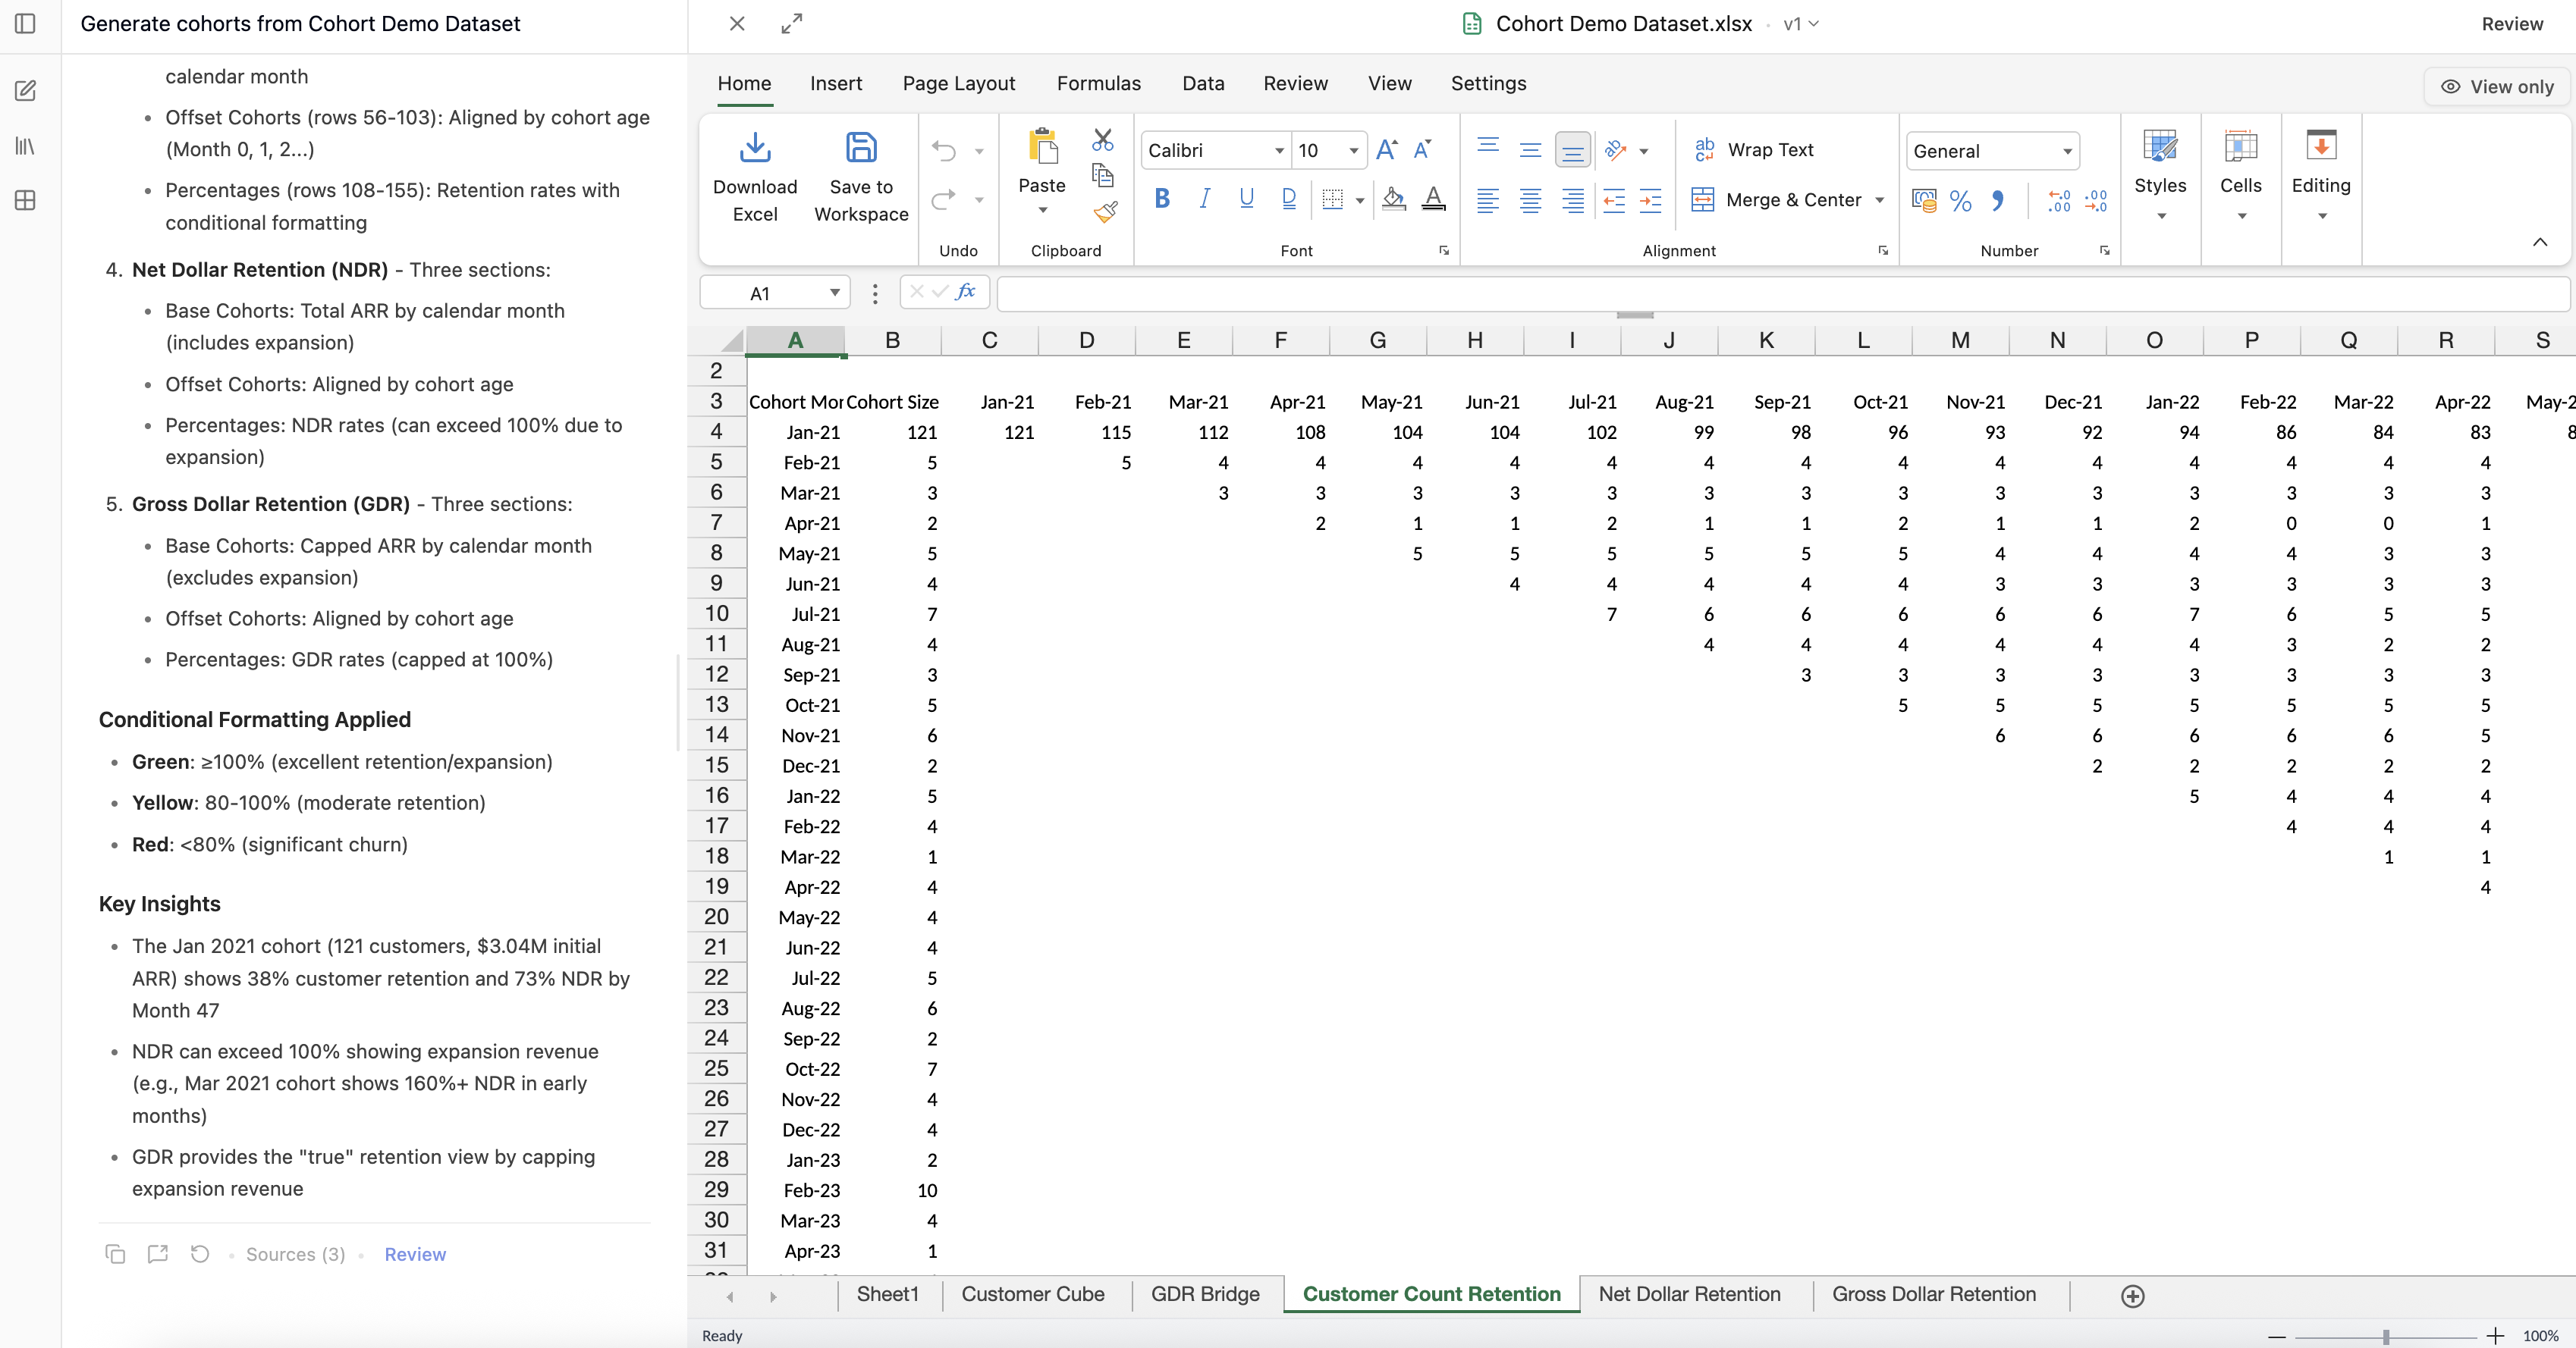Open the Calibri font dropdown
The height and width of the screenshot is (1348, 2576).
1279,151
